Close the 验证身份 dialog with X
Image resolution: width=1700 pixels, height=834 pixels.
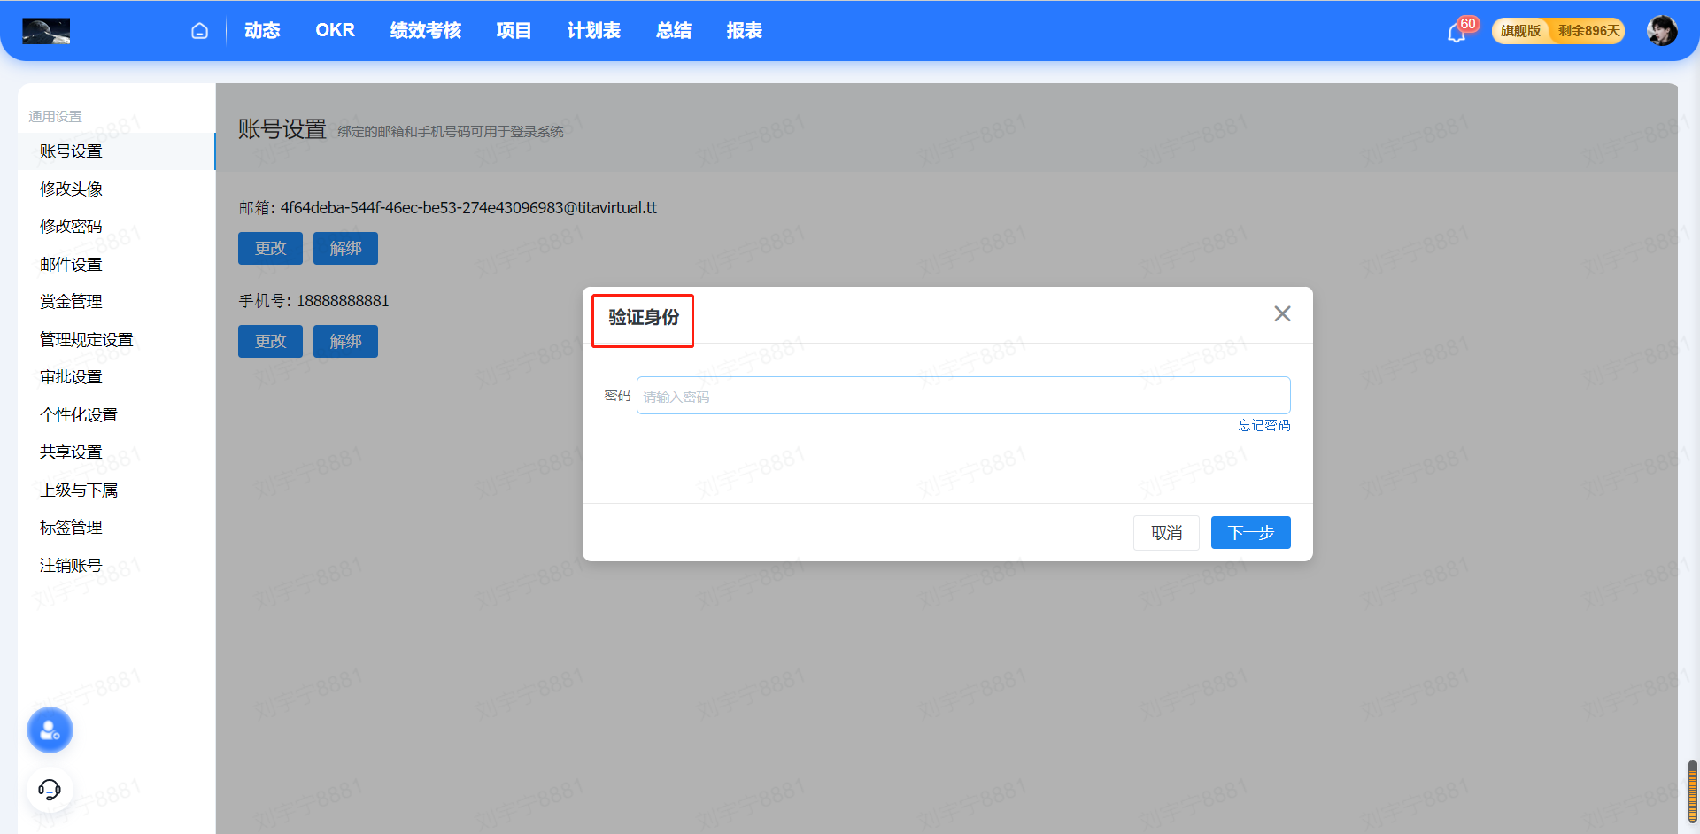pyautogui.click(x=1281, y=314)
